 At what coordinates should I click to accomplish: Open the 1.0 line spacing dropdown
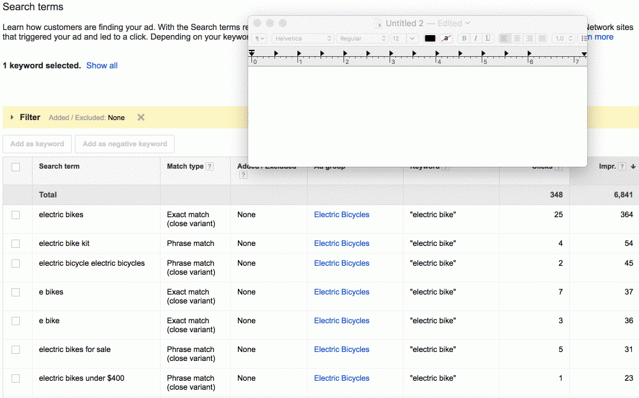pyautogui.click(x=563, y=38)
